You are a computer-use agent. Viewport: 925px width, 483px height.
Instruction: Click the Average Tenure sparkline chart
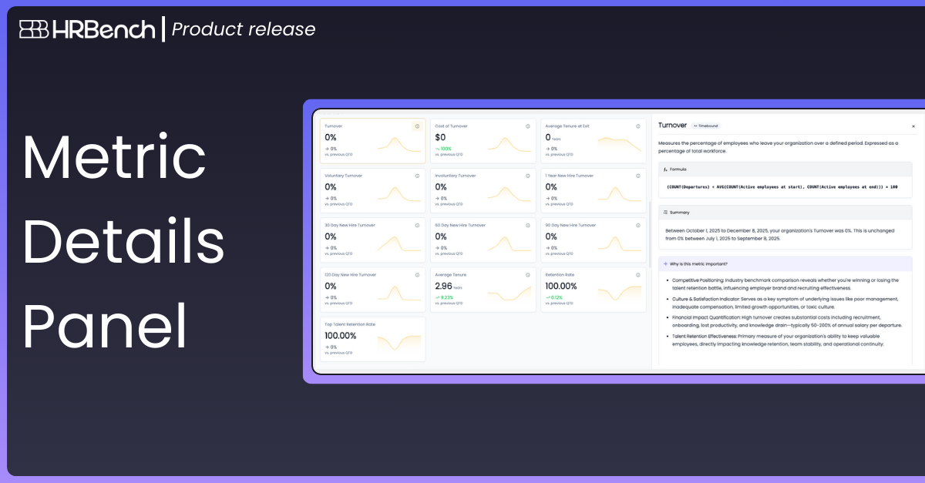[509, 293]
